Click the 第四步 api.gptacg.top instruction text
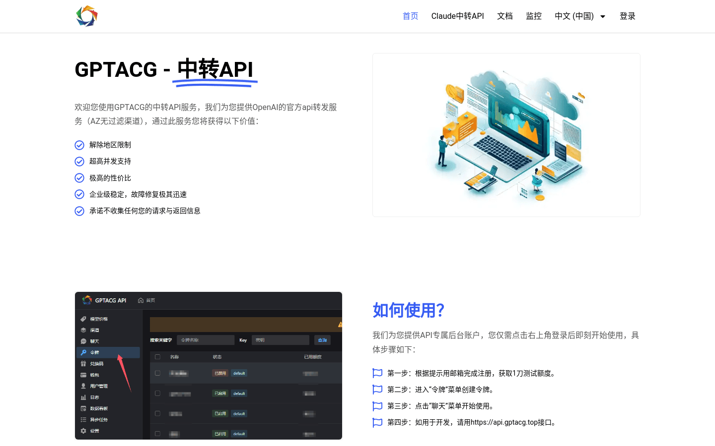 point(473,423)
